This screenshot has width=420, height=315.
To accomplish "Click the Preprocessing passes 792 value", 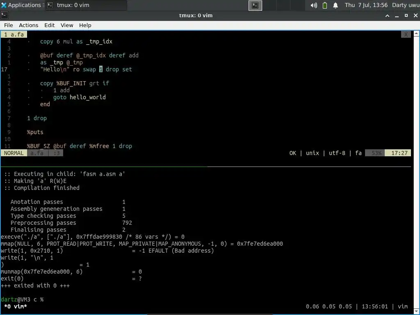I will (x=127, y=223).
